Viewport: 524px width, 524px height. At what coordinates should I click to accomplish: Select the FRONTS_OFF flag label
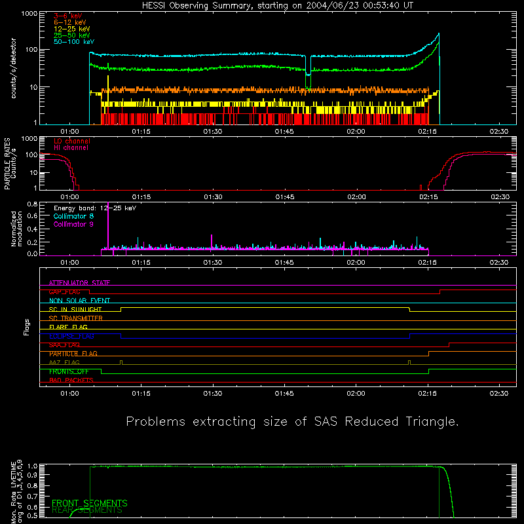click(x=69, y=371)
